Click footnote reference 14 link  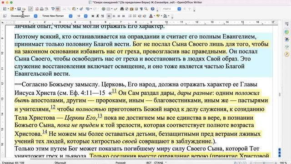coord(45,132)
